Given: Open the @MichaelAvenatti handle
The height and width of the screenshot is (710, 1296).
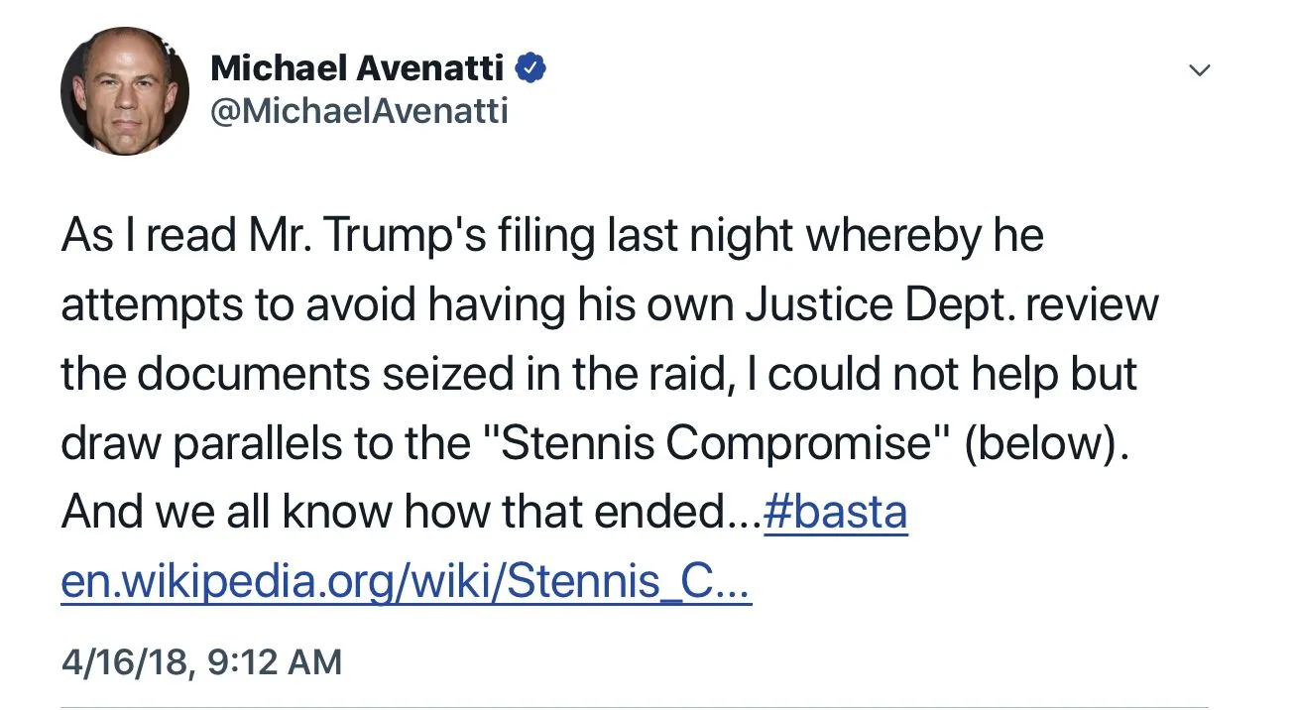Looking at the screenshot, I should [359, 111].
